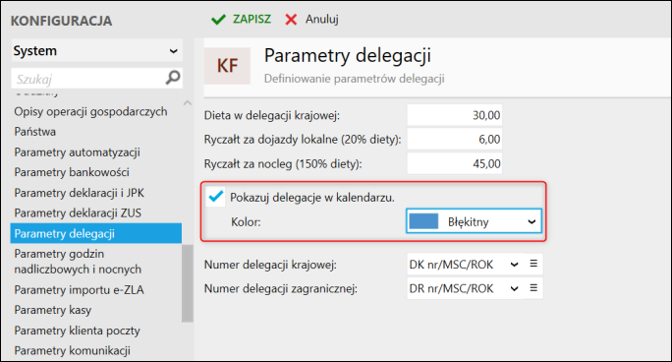
Task: Expand DK nr/MSC/ROK numbering dropdown
Action: coord(464,265)
